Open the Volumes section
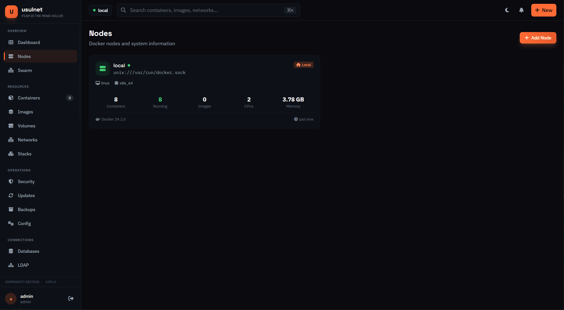 coord(26,126)
